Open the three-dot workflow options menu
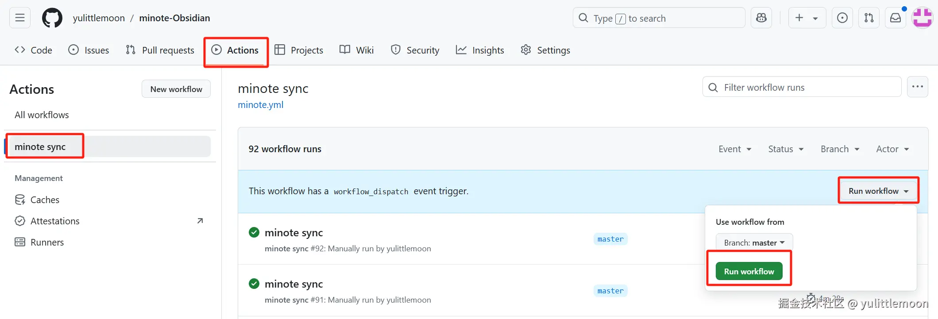The width and height of the screenshot is (938, 319). [917, 87]
